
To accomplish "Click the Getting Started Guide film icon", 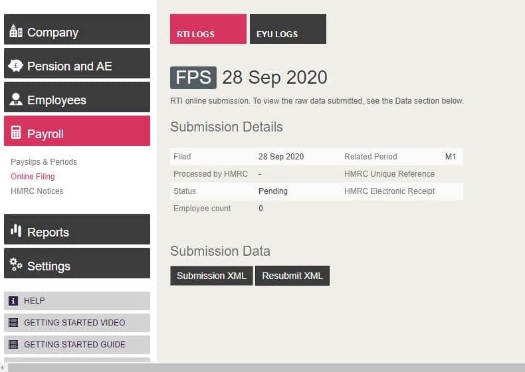I will click(x=13, y=345).
